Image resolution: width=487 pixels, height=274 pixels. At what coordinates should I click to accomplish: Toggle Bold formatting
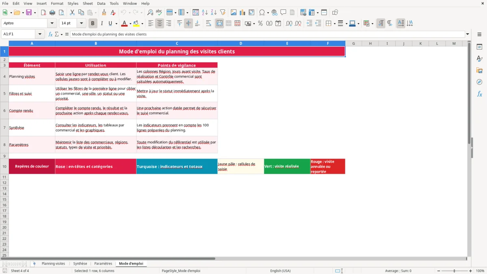point(93,24)
